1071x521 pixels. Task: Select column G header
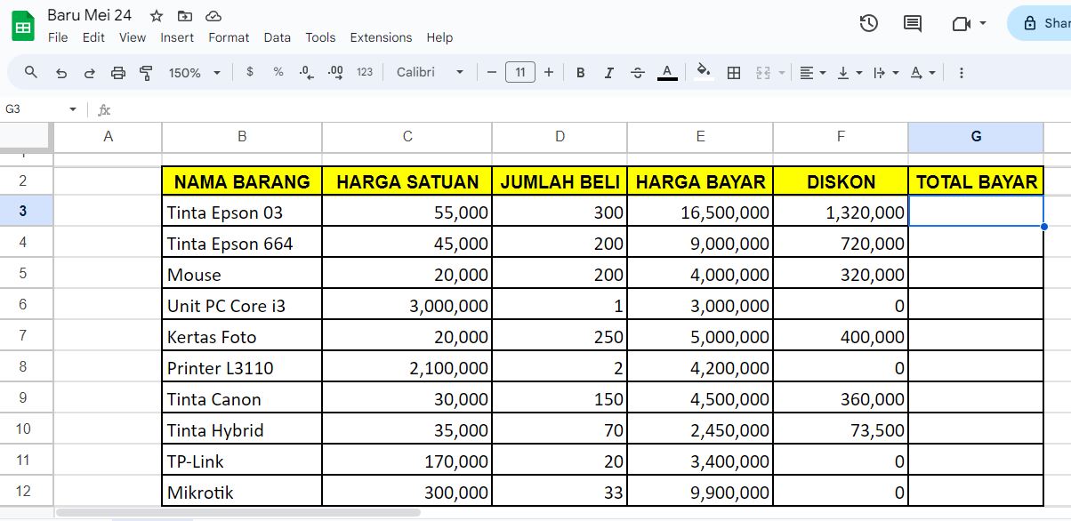976,137
